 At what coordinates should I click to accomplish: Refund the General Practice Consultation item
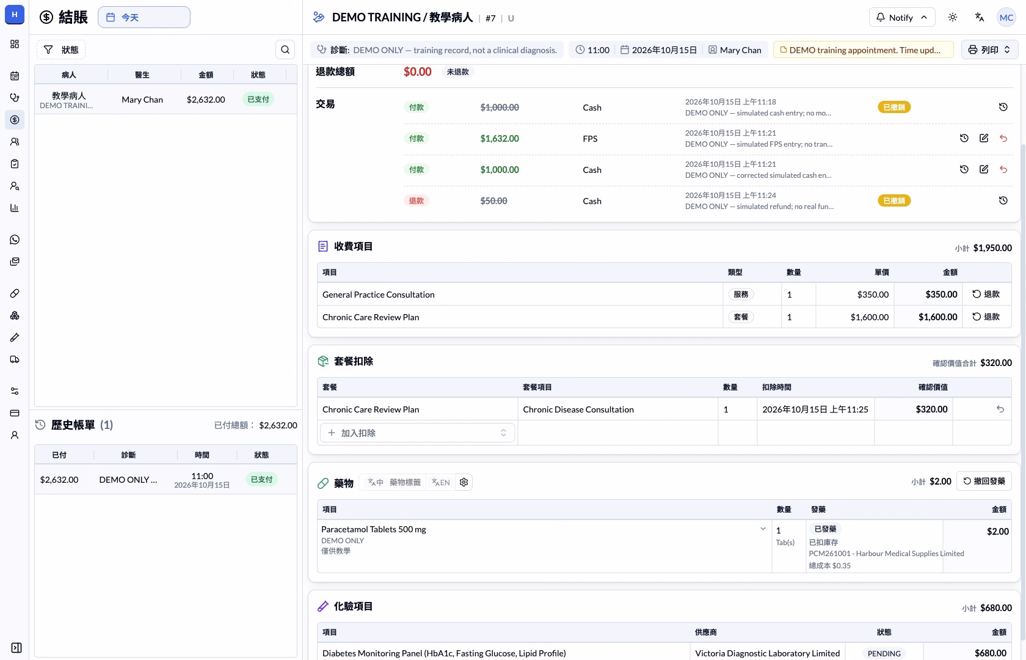(986, 294)
